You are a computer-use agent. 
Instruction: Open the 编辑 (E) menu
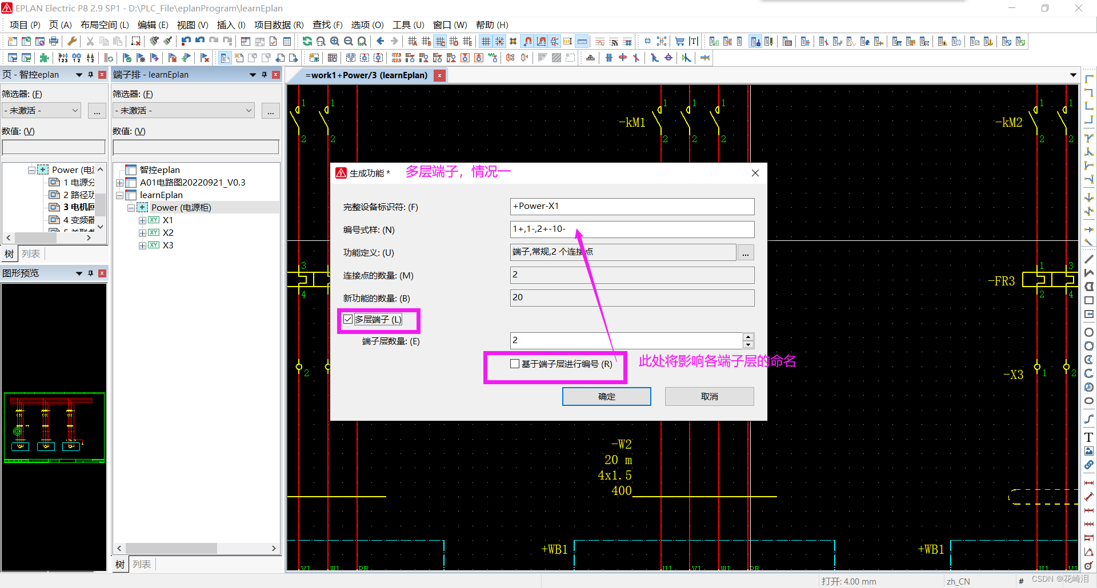click(153, 25)
